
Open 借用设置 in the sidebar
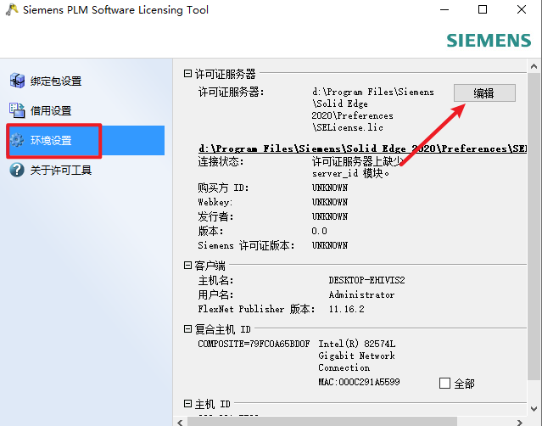click(x=51, y=111)
